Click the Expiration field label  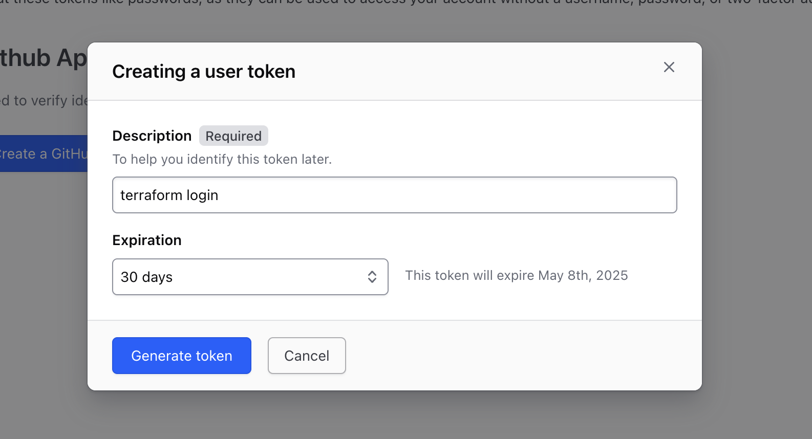tap(147, 240)
